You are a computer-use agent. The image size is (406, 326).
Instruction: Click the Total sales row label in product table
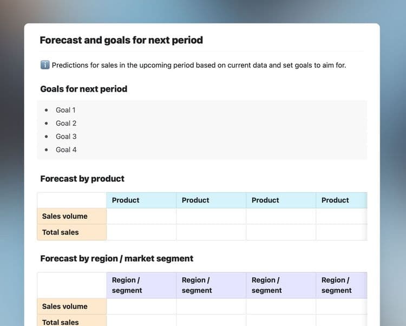pyautogui.click(x=72, y=232)
